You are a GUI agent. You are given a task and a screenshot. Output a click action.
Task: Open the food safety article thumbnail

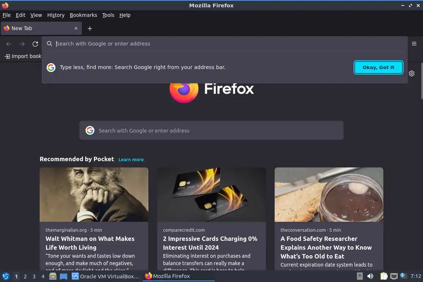329,195
